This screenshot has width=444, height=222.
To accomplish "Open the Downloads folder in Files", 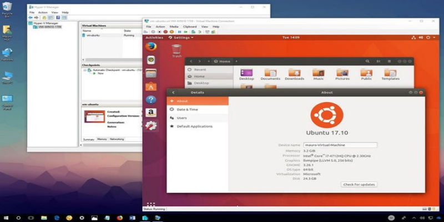I will click(x=294, y=74).
